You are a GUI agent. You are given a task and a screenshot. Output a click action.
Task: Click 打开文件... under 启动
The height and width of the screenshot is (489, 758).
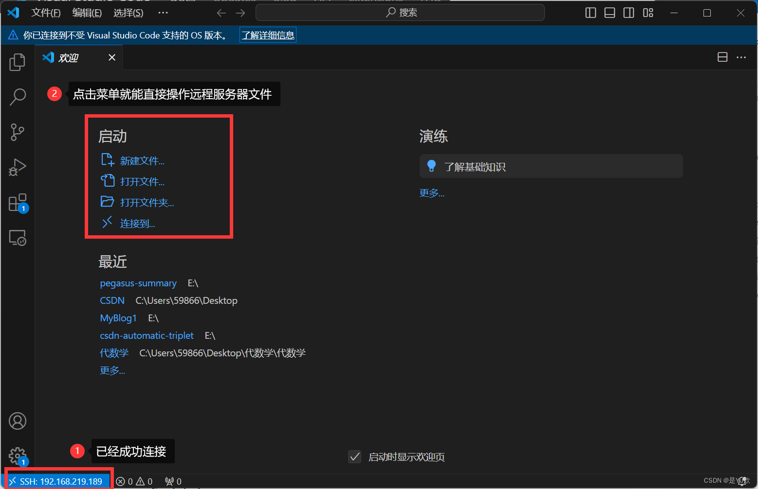coord(142,182)
